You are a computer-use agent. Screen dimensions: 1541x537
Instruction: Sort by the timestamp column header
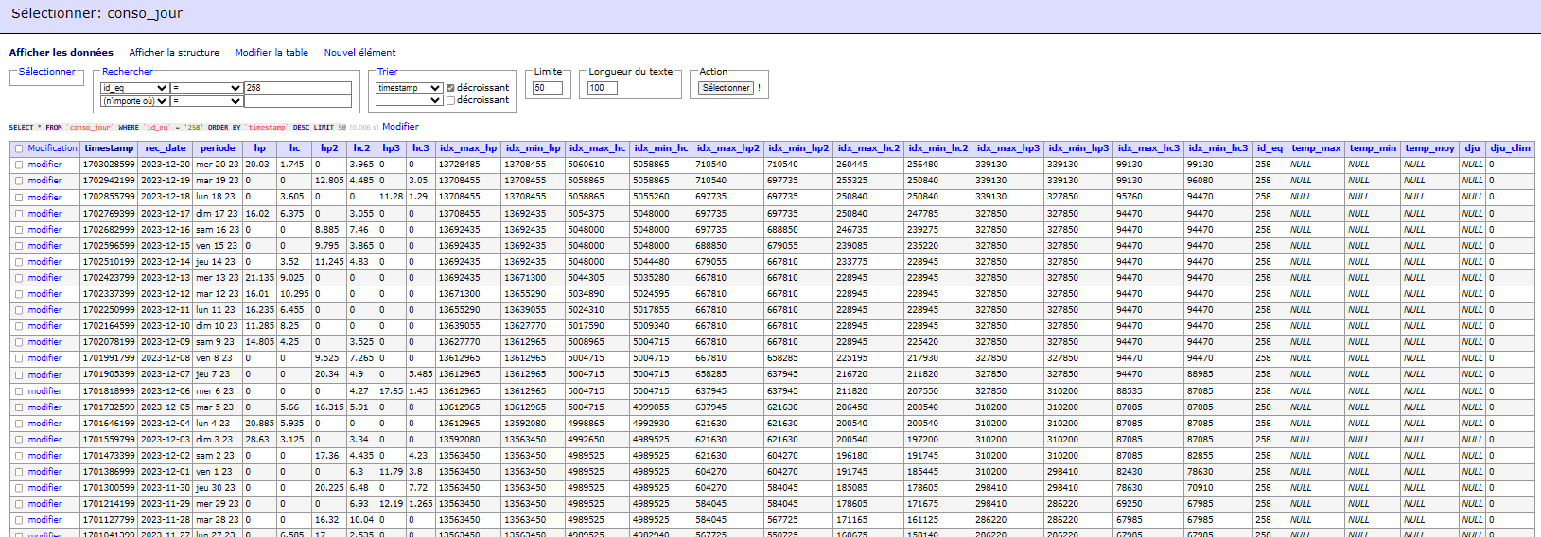tap(109, 148)
